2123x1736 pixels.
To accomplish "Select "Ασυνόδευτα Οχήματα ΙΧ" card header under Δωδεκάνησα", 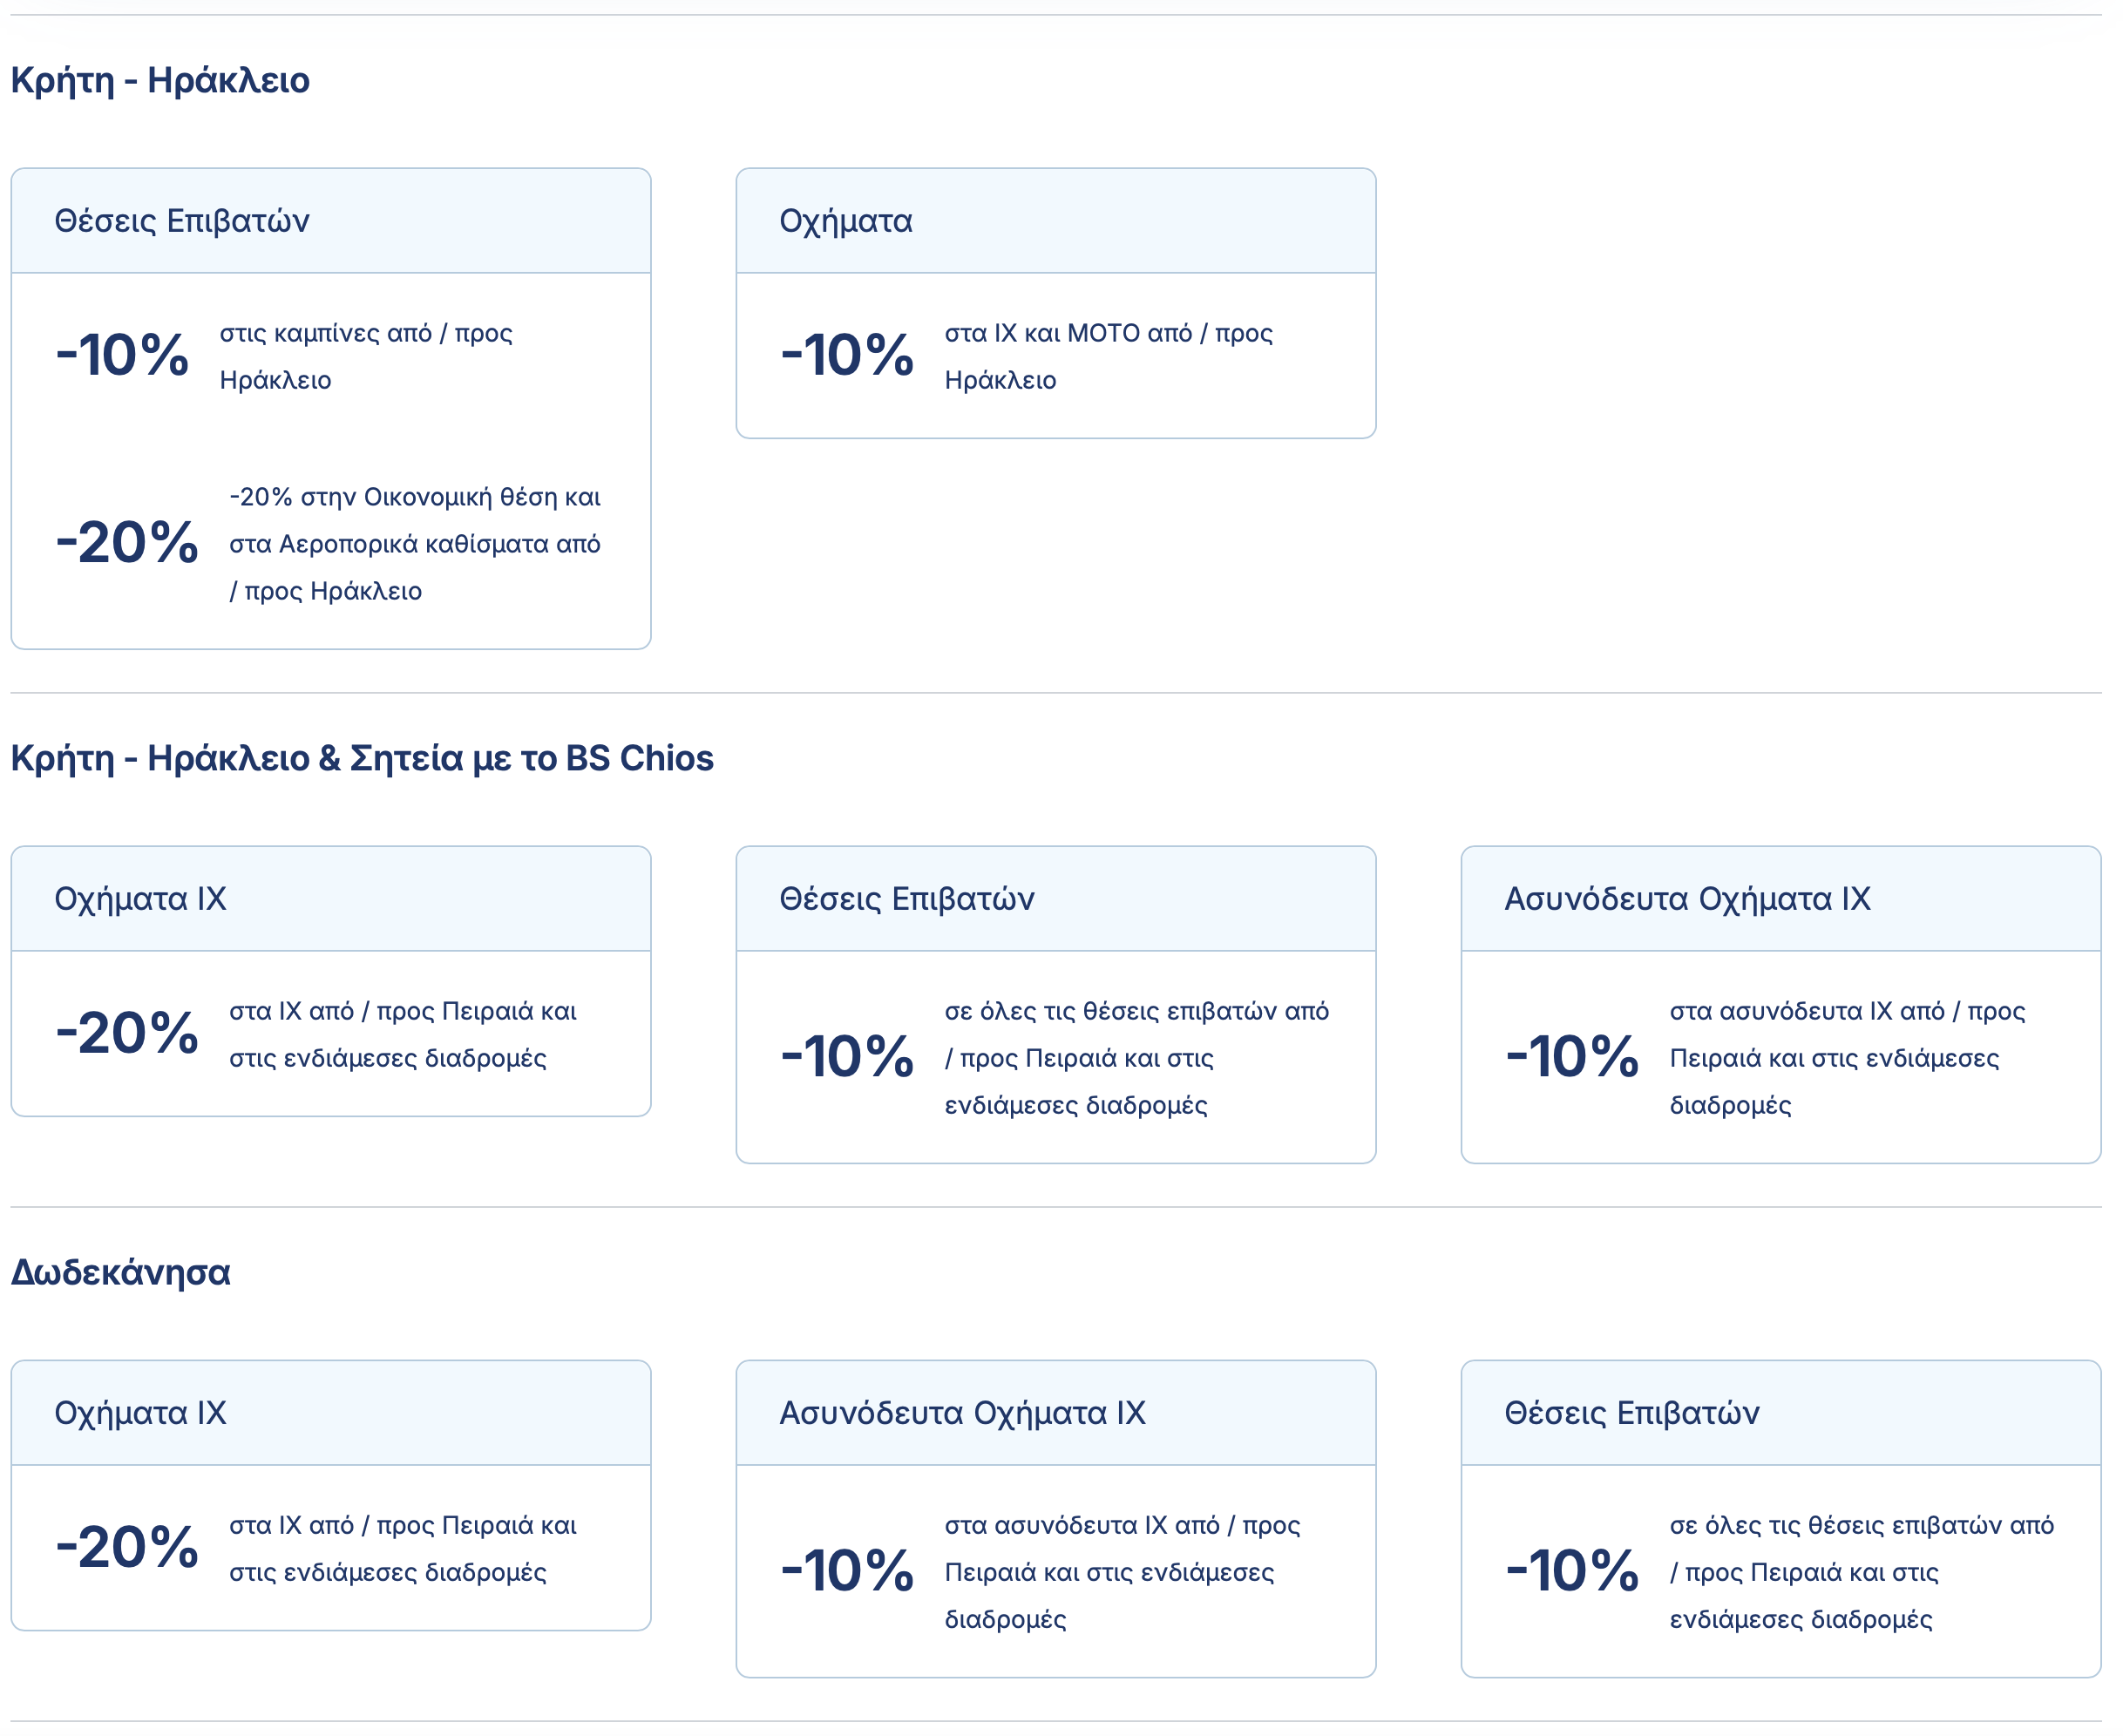I will (962, 1413).
